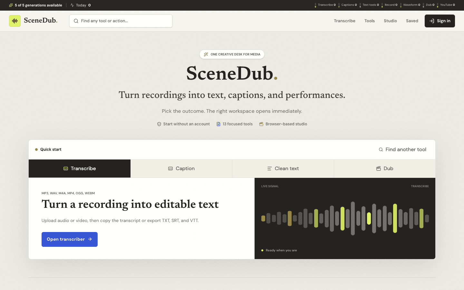Click the Text tools 0 usage counter
Screen dimensions: 464x290
coord(369,5)
